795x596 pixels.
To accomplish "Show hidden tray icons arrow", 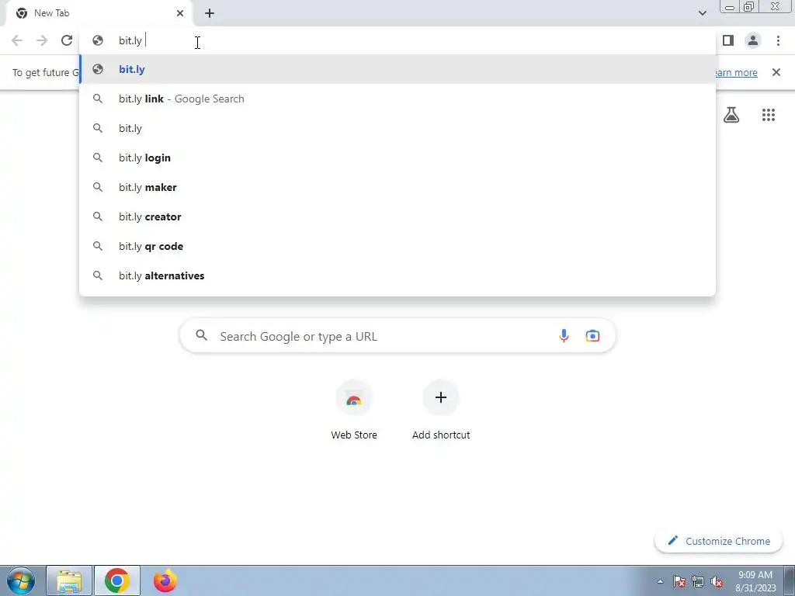I will click(x=660, y=582).
